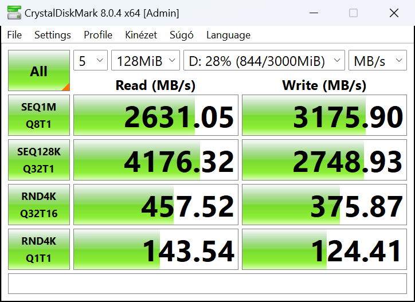The height and width of the screenshot is (302, 415).
Task: Click the CrystalDiskMark app icon in title bar
Action: point(14,13)
